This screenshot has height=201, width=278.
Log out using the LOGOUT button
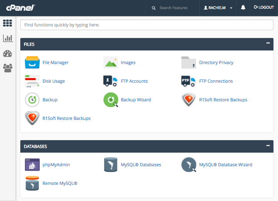point(263,7)
